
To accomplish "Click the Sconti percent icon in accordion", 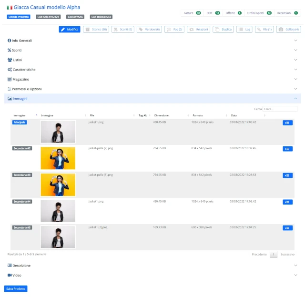I will point(9,50).
